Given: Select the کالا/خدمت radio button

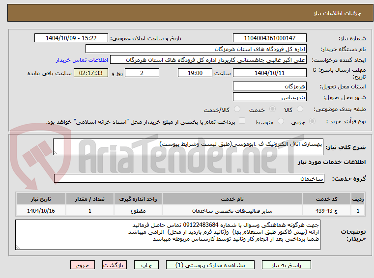Looking at the screenshot, I should [x=237, y=109].
